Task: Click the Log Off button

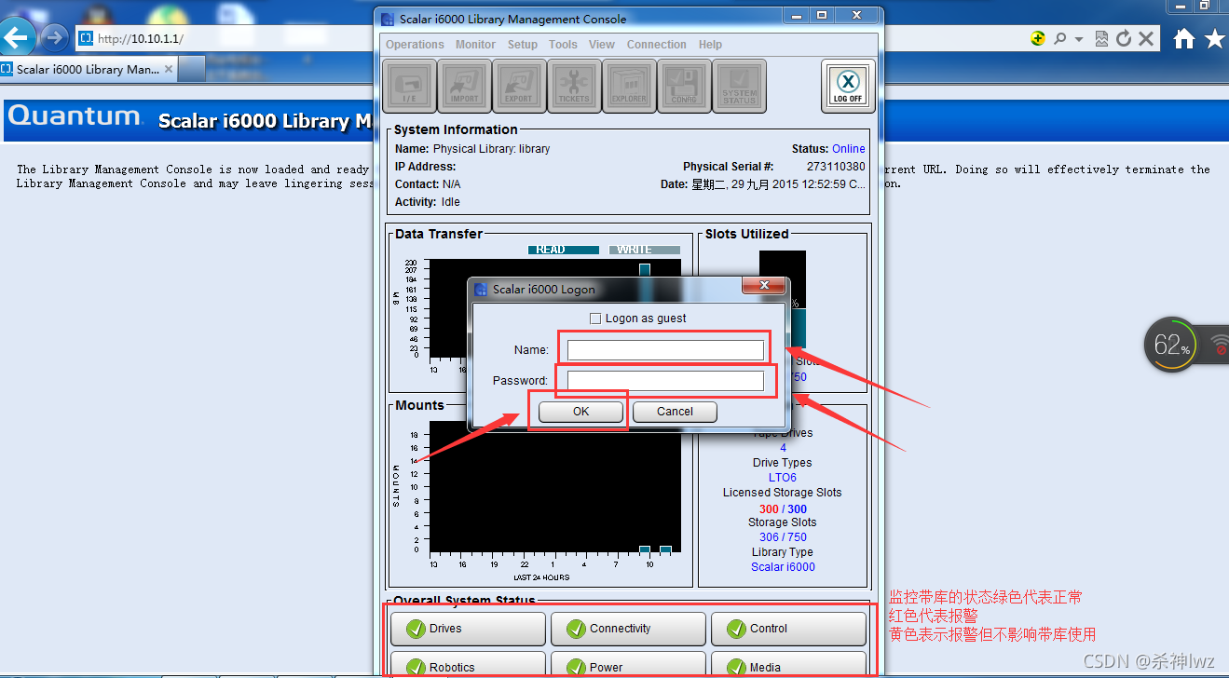Action: tap(848, 87)
